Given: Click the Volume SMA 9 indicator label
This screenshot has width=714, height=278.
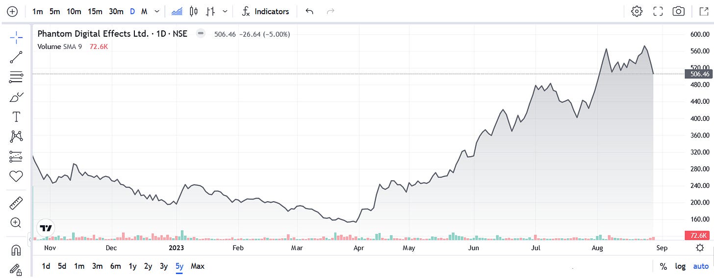Looking at the screenshot, I should coord(59,46).
